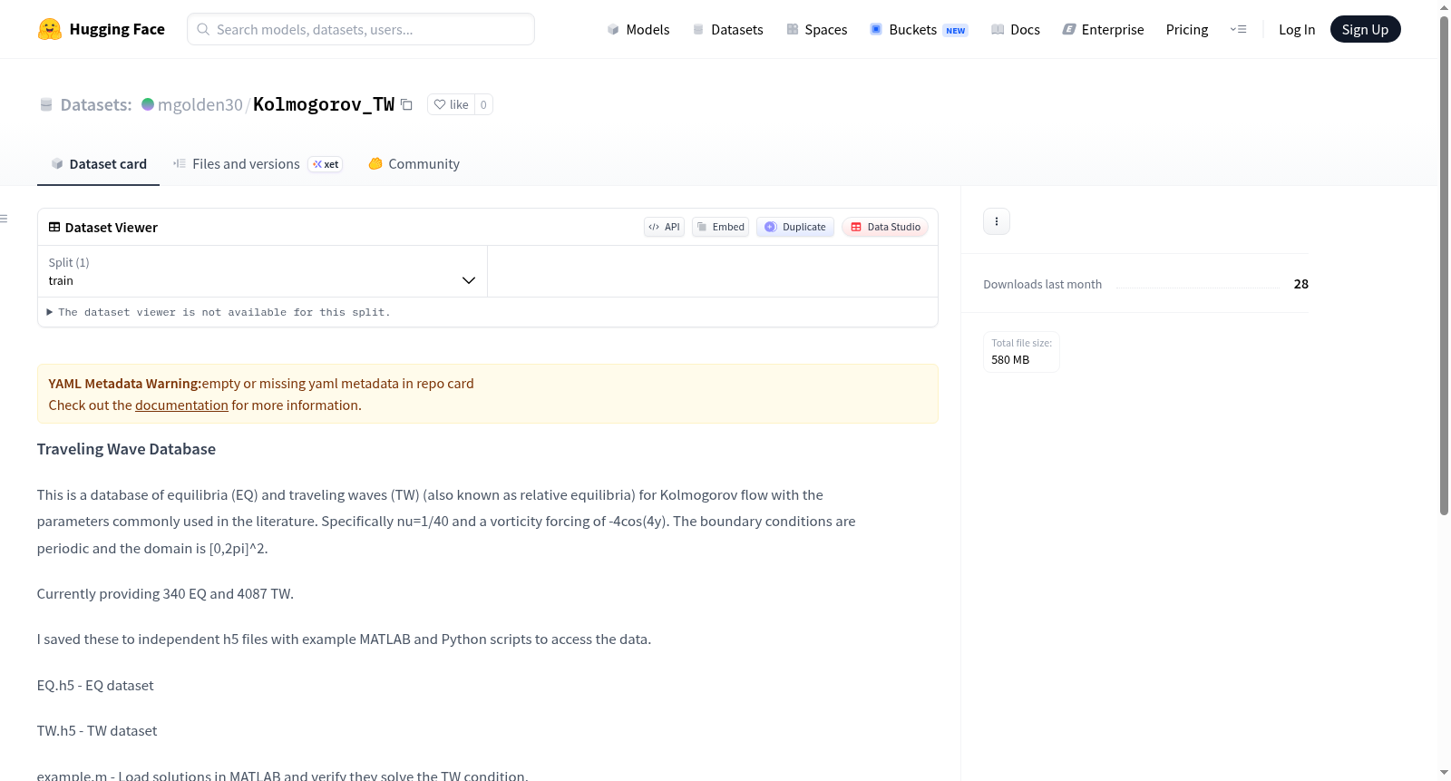The image size is (1451, 781).
Task: Open the three-dot options menu in sidebar
Action: pos(997,221)
